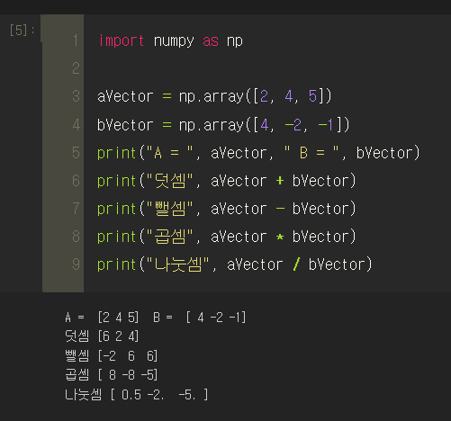
Task: Click the 뺄셈 label in output
Action: [77, 356]
